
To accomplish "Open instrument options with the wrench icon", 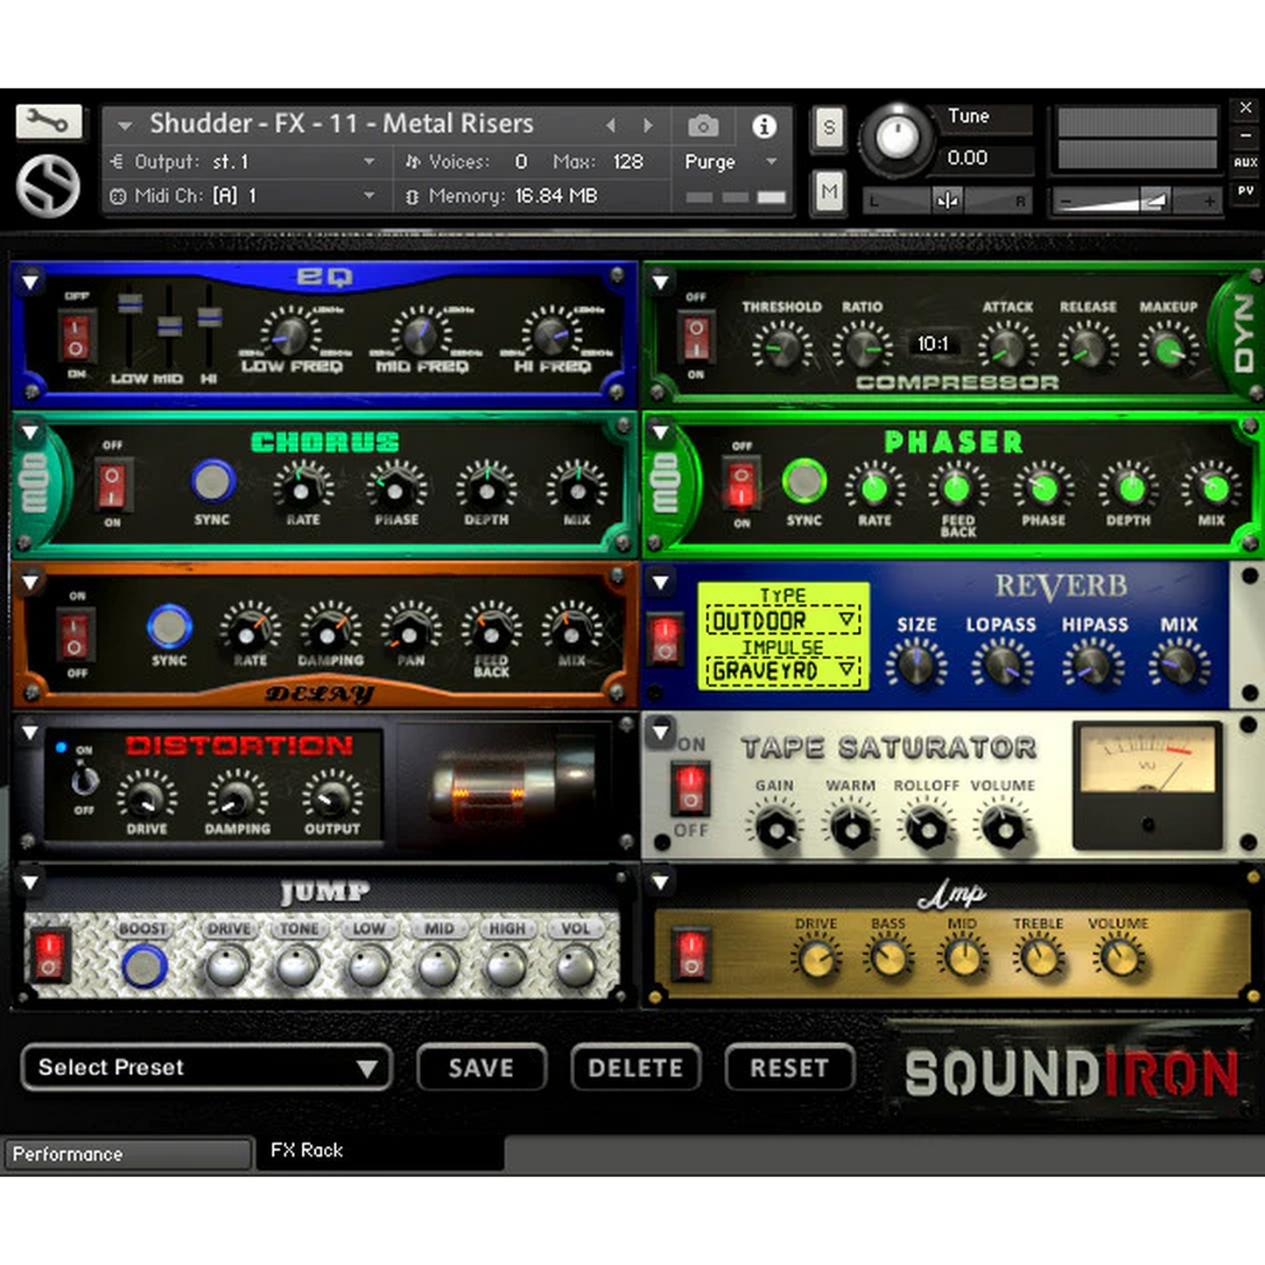I will click(x=48, y=122).
